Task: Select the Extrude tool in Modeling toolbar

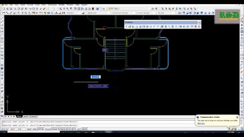Action: click(162, 27)
